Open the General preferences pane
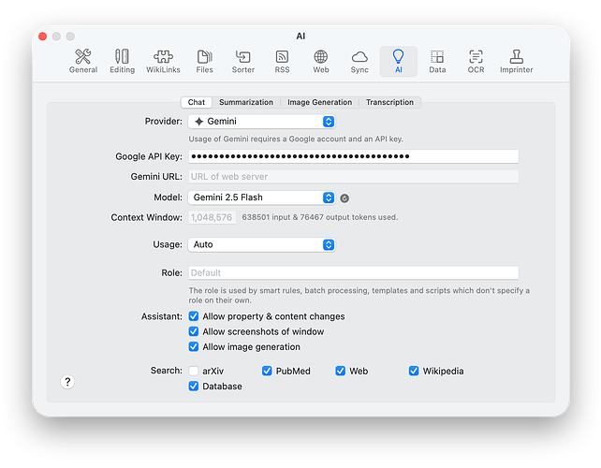 tap(83, 62)
